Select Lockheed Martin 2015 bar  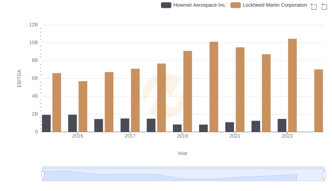(83, 107)
